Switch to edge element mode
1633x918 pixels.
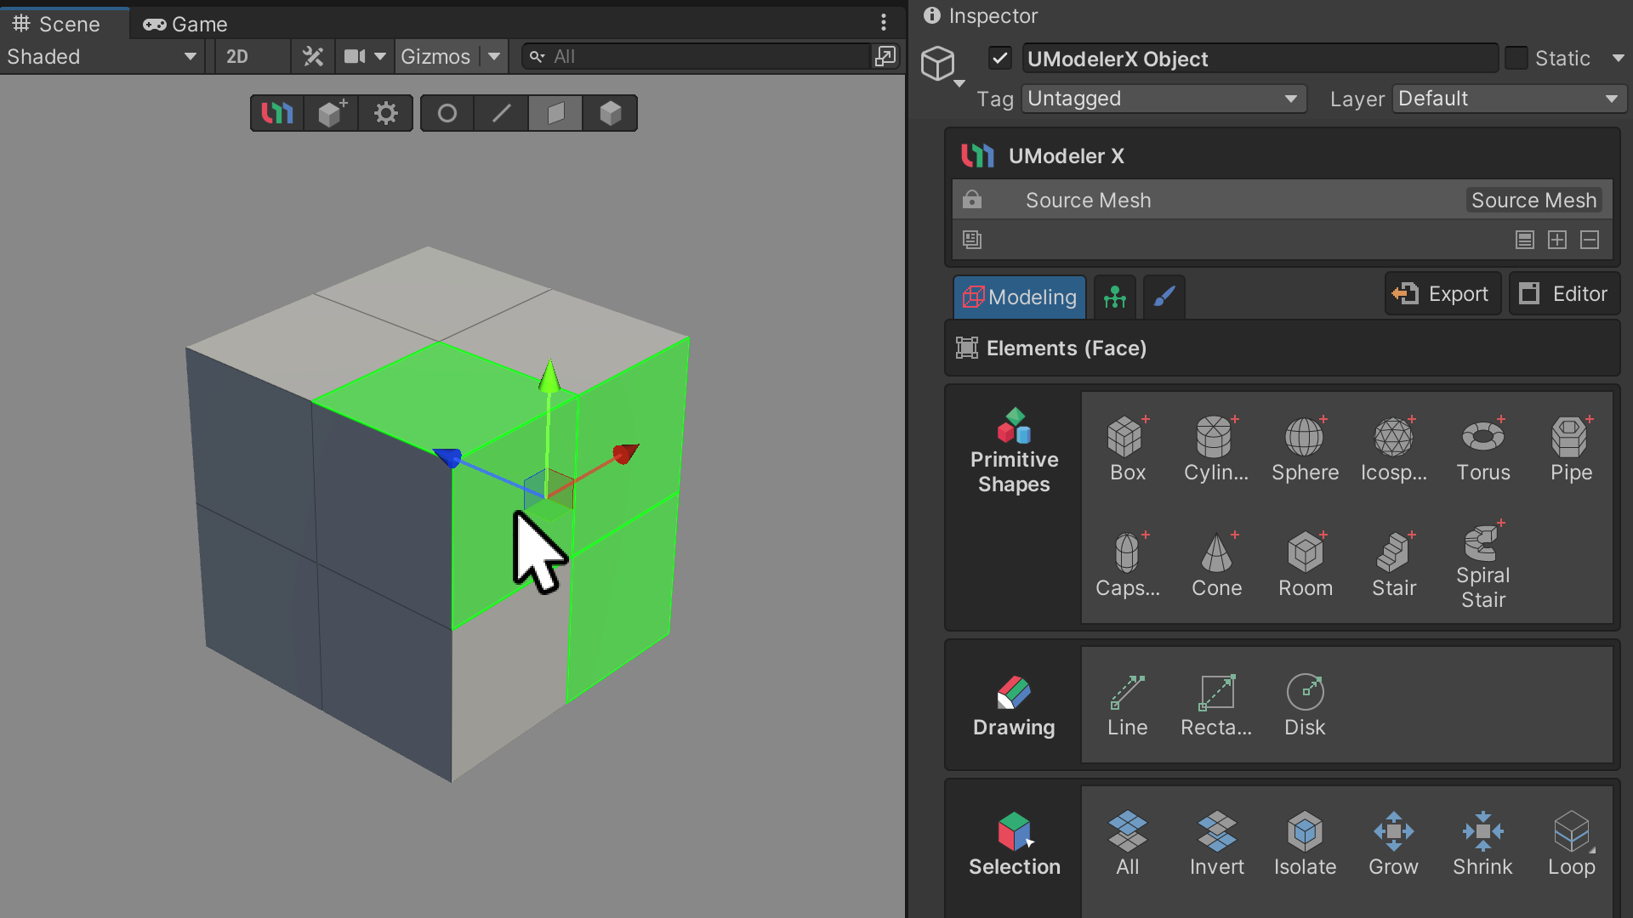coord(502,113)
